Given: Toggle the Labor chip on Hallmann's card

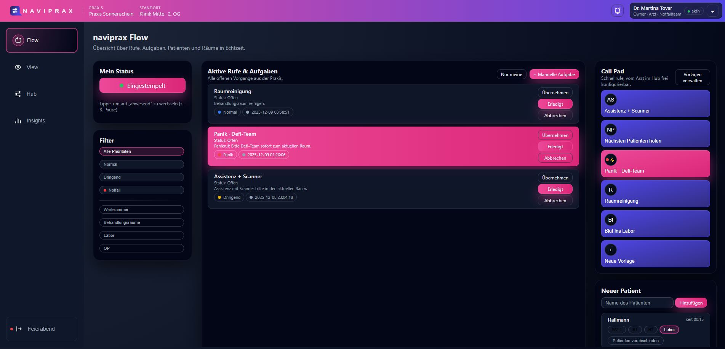Looking at the screenshot, I should tap(669, 330).
